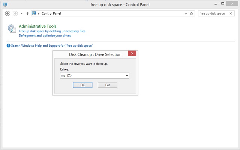Click the Control Panel window title icon
Image resolution: width=240 pixels, height=150 pixels.
pos(5,4)
